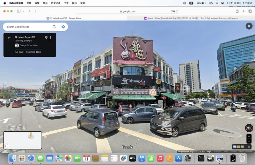255x165 pixels.
Task: Click the restaurant fork-and-knife pin on the building
Action: click(153, 92)
